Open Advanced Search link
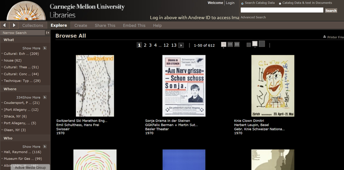344x170 pixels. click(x=253, y=17)
